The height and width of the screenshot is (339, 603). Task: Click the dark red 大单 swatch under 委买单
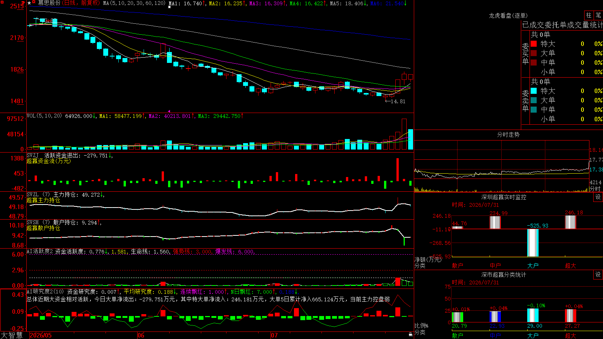pyautogui.click(x=534, y=53)
